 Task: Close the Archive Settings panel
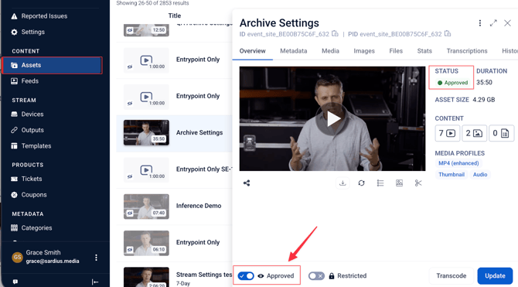tap(507, 23)
